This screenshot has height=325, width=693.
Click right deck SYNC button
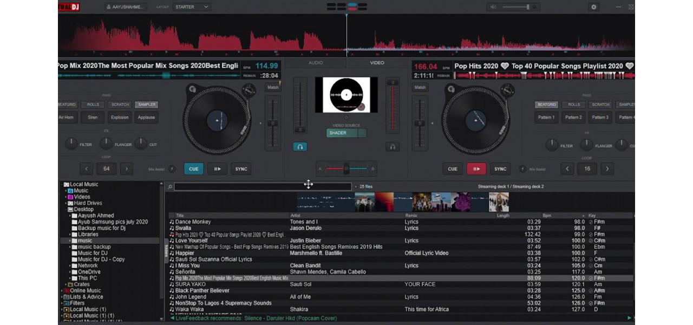click(x=500, y=169)
